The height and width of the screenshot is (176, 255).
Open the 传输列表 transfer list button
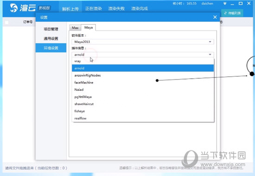232,13
